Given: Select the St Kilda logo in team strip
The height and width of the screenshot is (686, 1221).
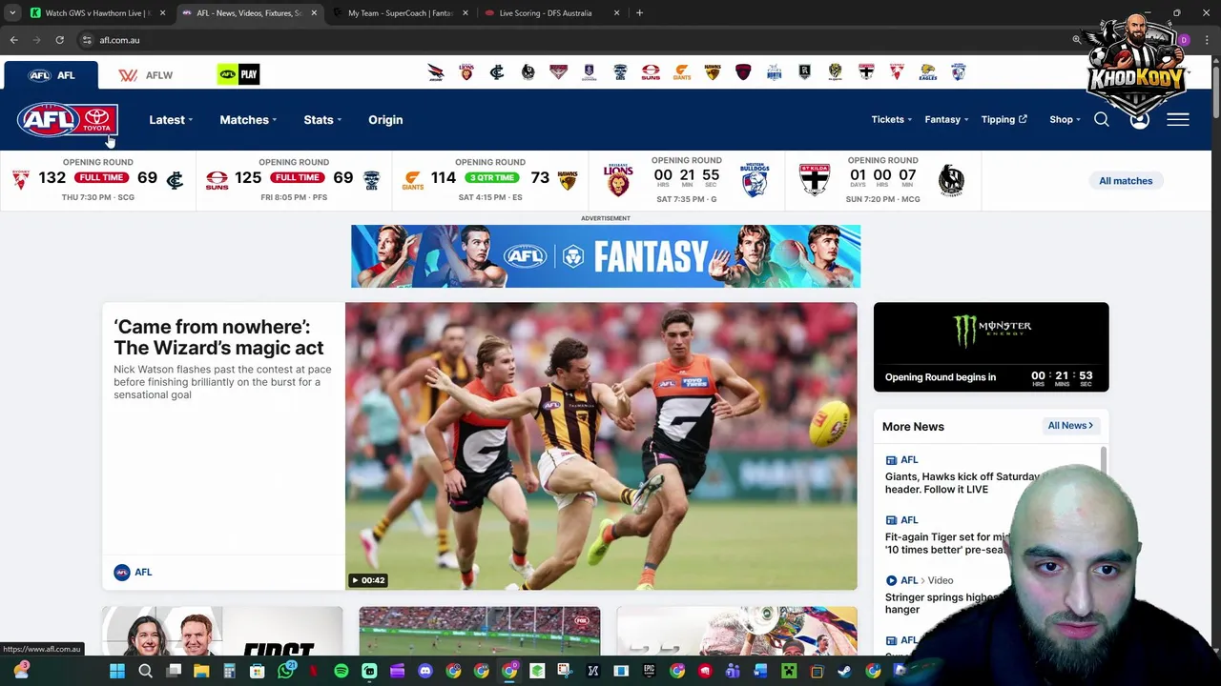Looking at the screenshot, I should 866,72.
